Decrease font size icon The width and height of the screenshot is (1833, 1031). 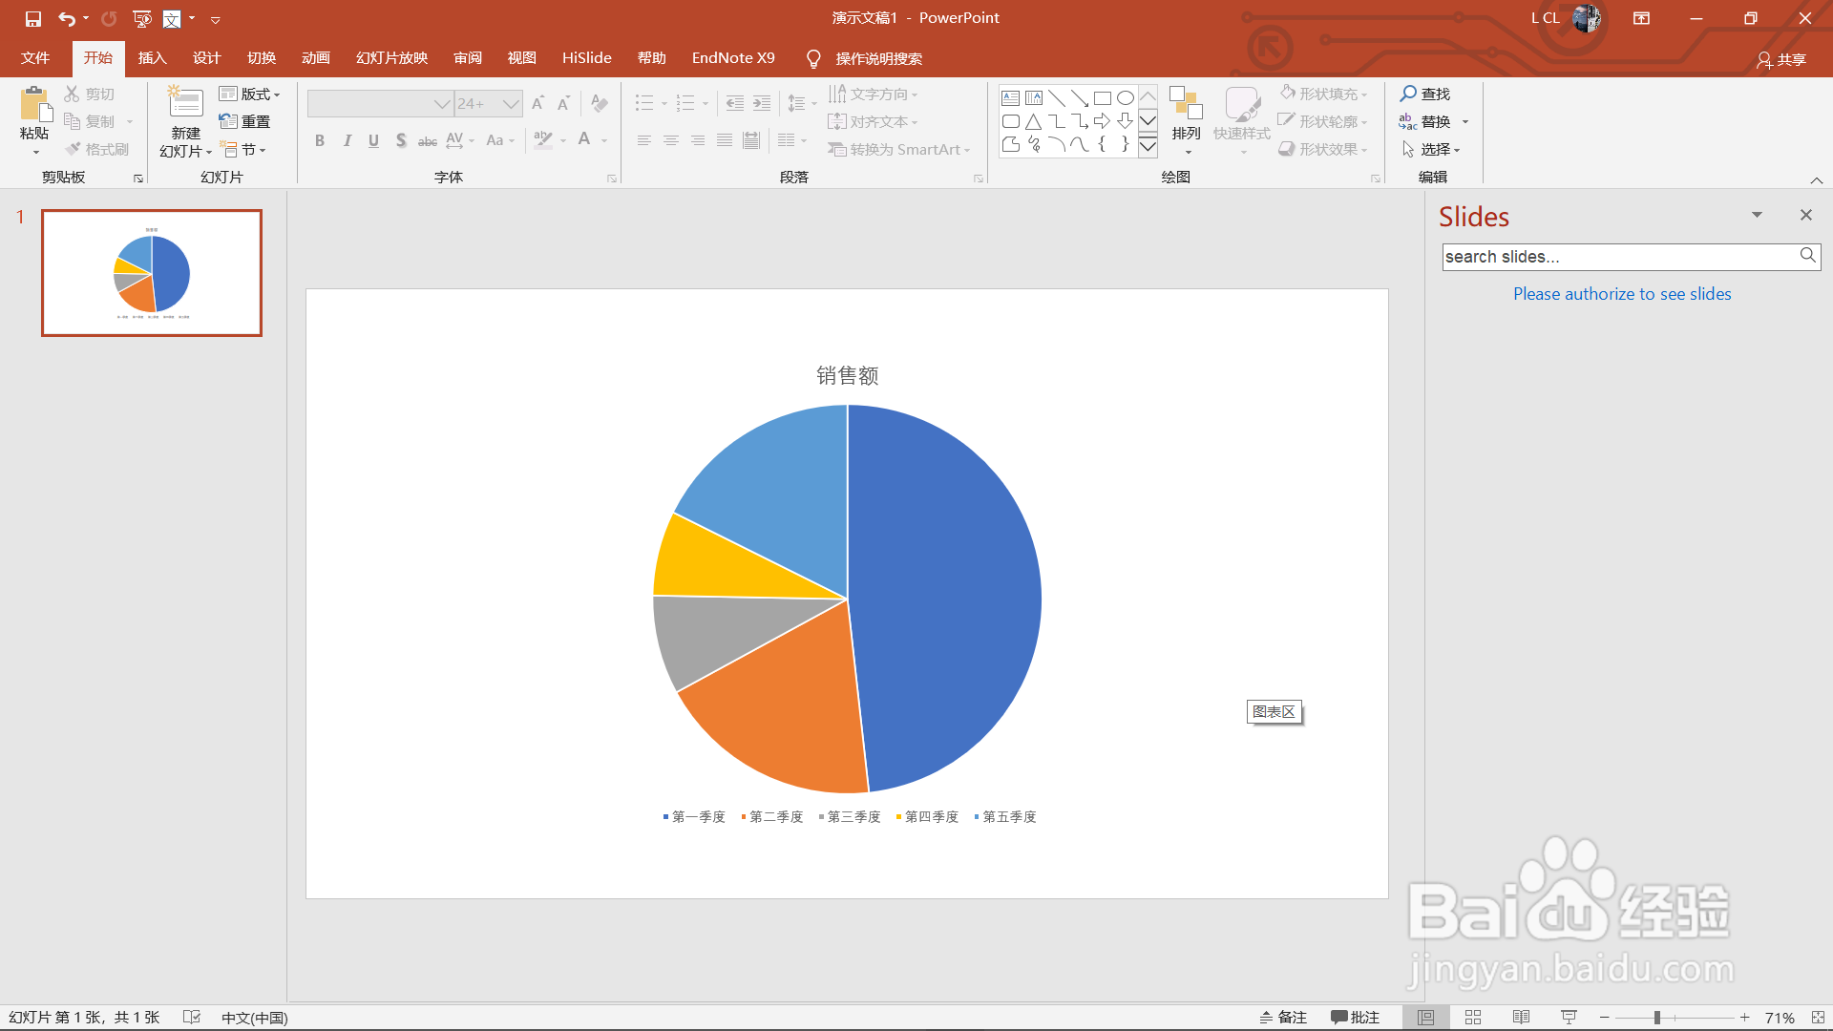[x=563, y=103]
